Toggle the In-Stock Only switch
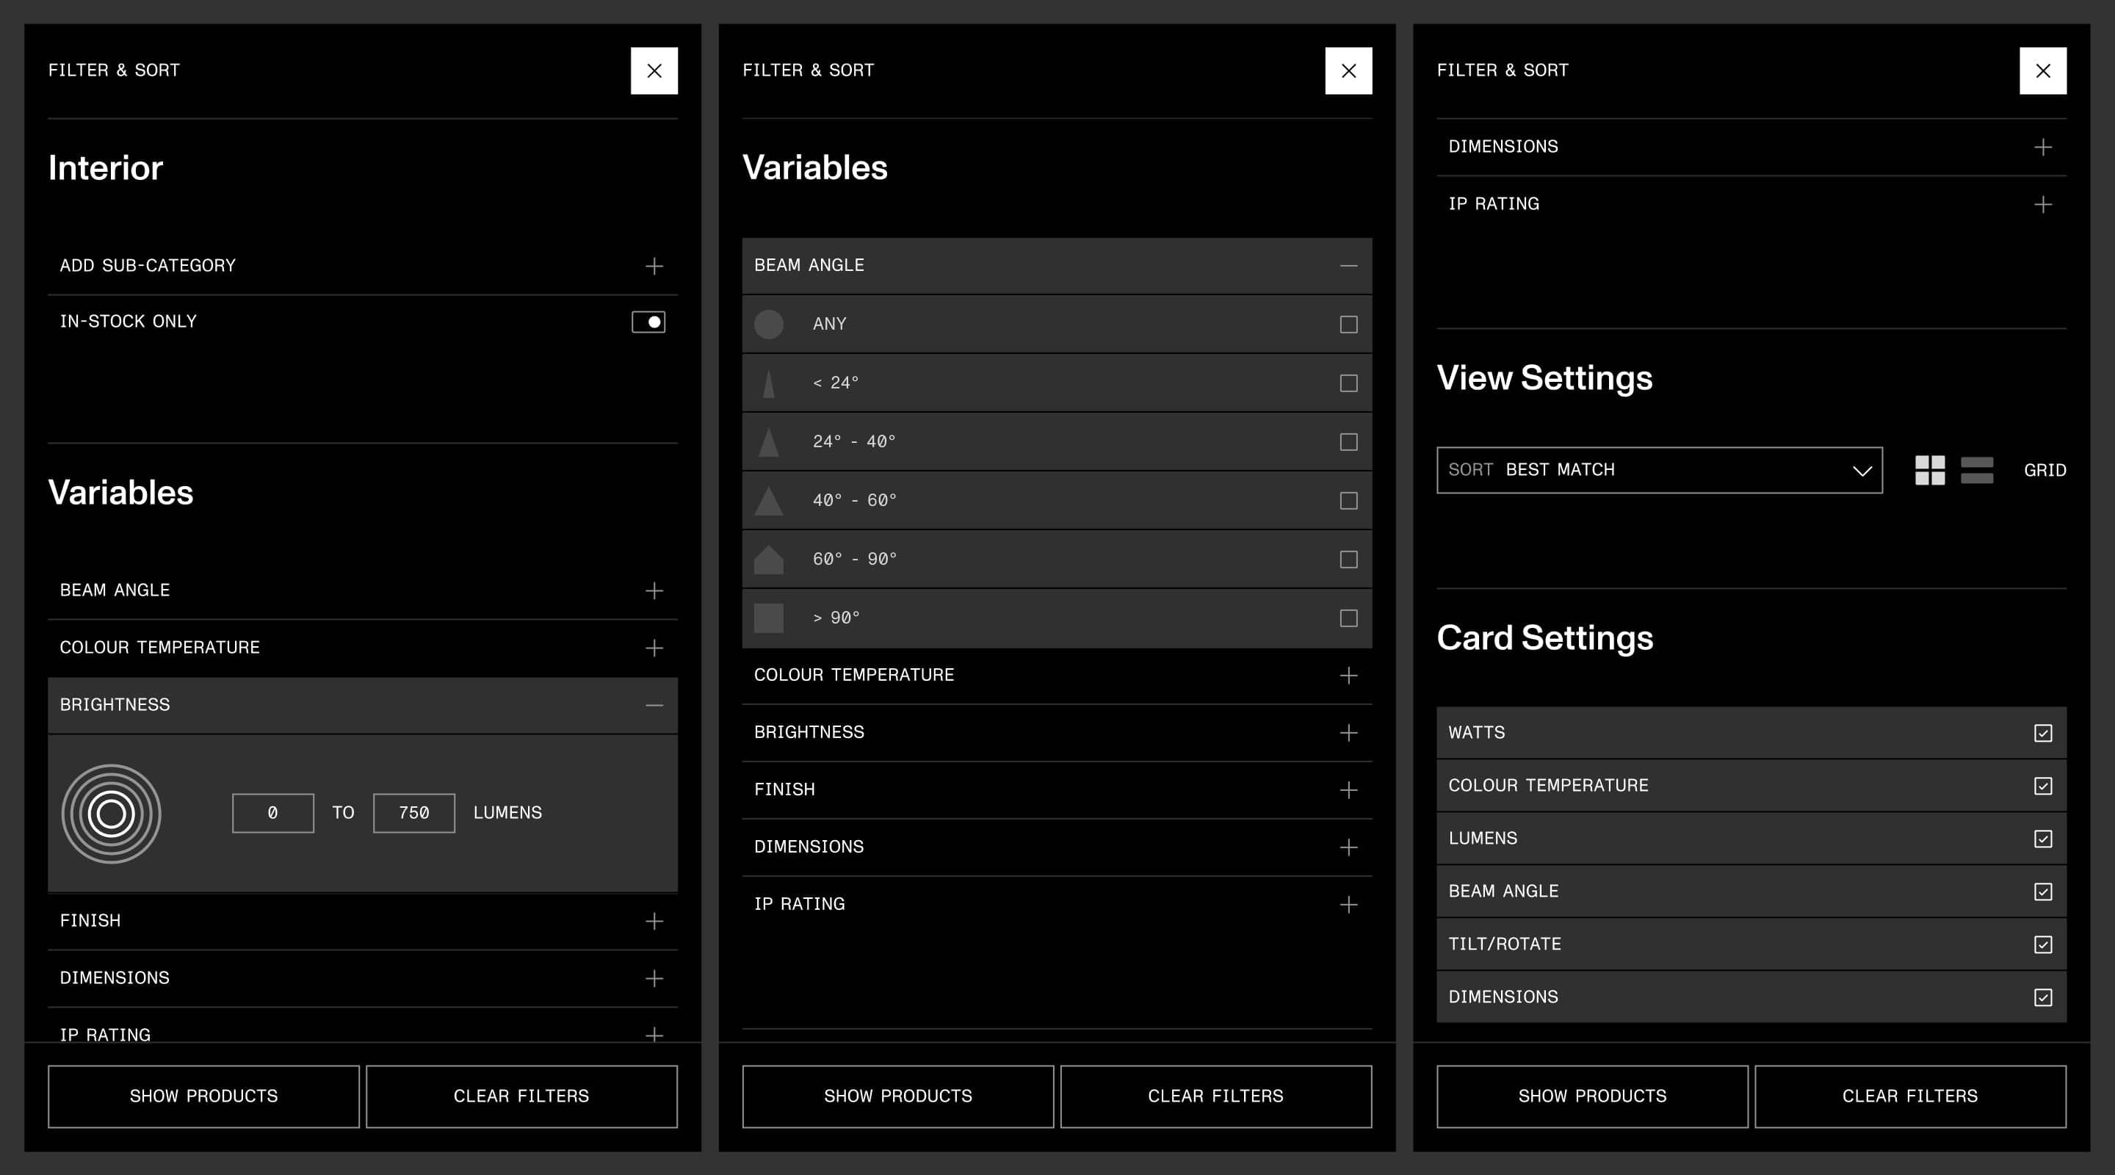This screenshot has width=2115, height=1175. pyautogui.click(x=648, y=322)
